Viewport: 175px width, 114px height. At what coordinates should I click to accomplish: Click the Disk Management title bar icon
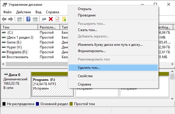[5, 5]
